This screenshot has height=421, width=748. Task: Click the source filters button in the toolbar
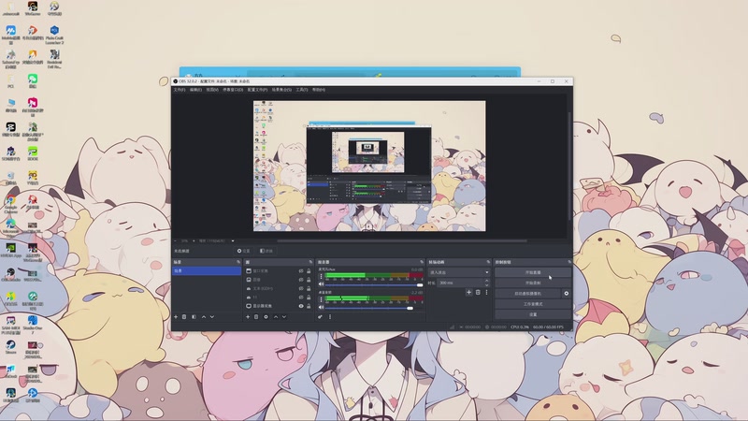(x=266, y=251)
